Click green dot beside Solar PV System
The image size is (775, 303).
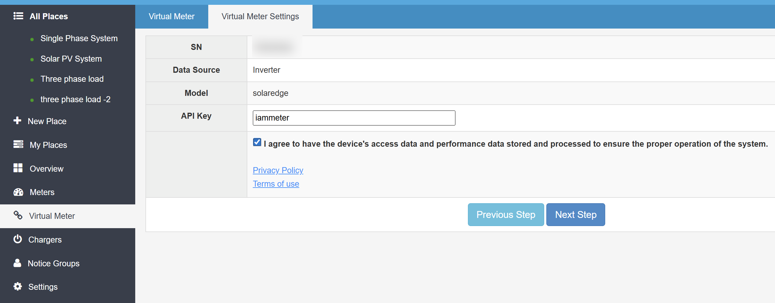pos(32,60)
